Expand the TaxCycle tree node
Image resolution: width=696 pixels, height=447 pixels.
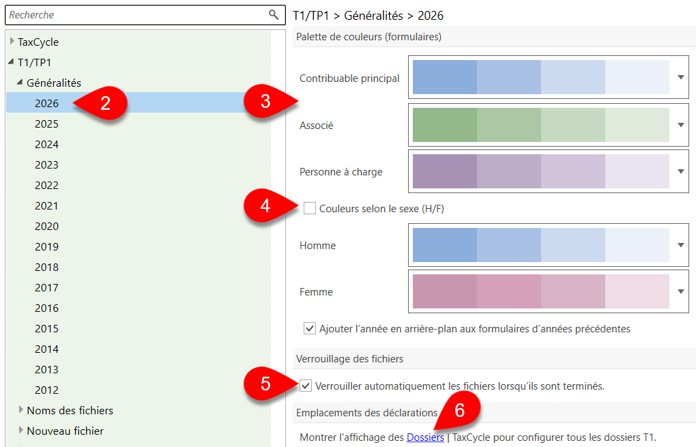click(12, 41)
